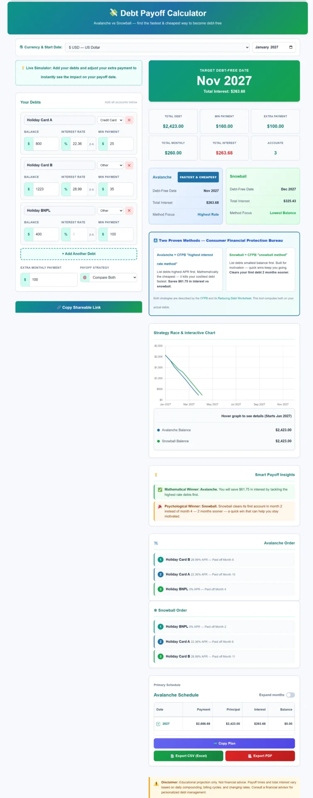Remove the Holiday Card B debt

point(129,165)
